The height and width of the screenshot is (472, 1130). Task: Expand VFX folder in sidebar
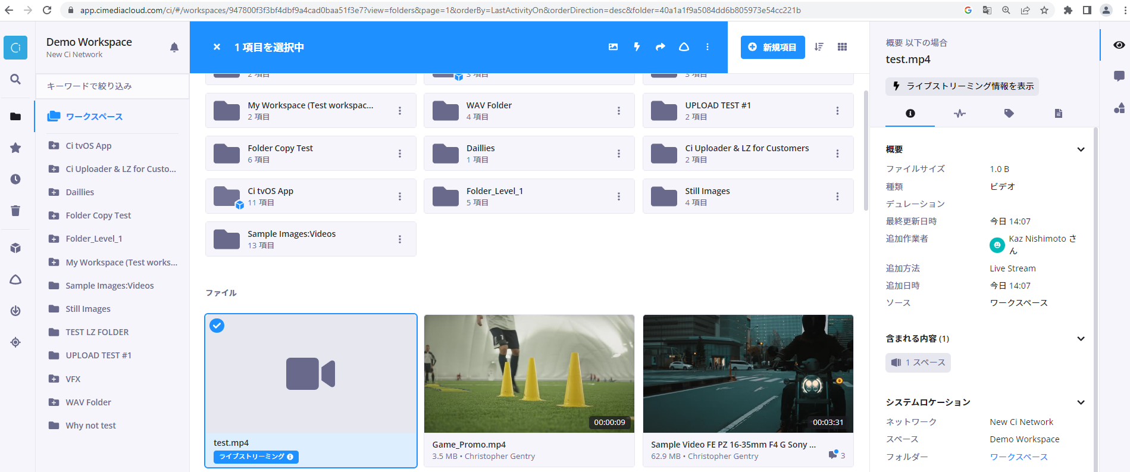[x=54, y=379]
